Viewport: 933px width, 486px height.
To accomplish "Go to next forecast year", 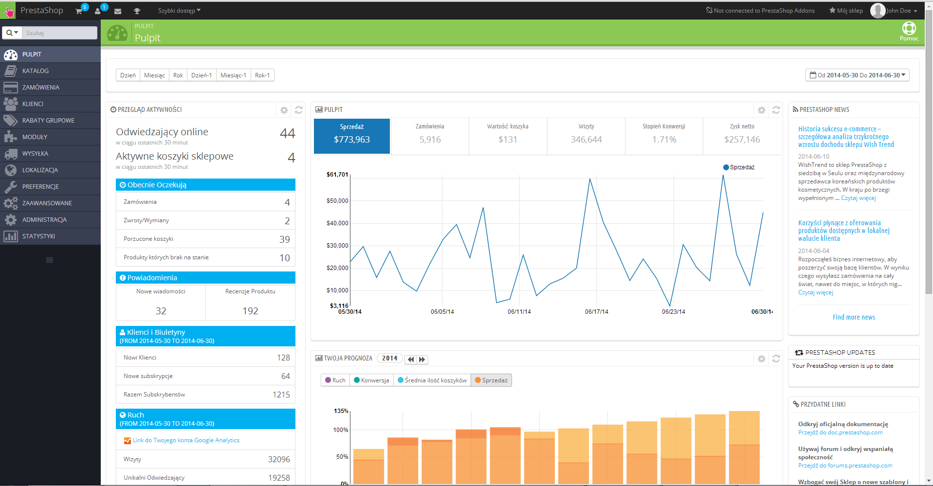I will 422,360.
